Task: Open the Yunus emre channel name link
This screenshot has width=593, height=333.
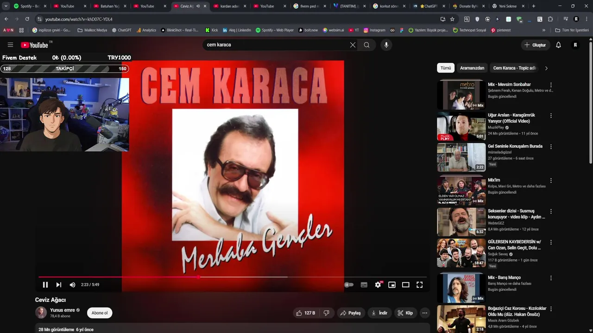Action: click(x=63, y=310)
